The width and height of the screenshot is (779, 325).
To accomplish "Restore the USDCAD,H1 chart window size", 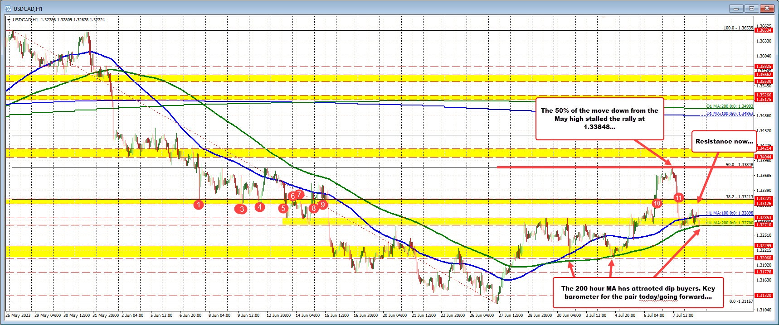I will [751, 8].
